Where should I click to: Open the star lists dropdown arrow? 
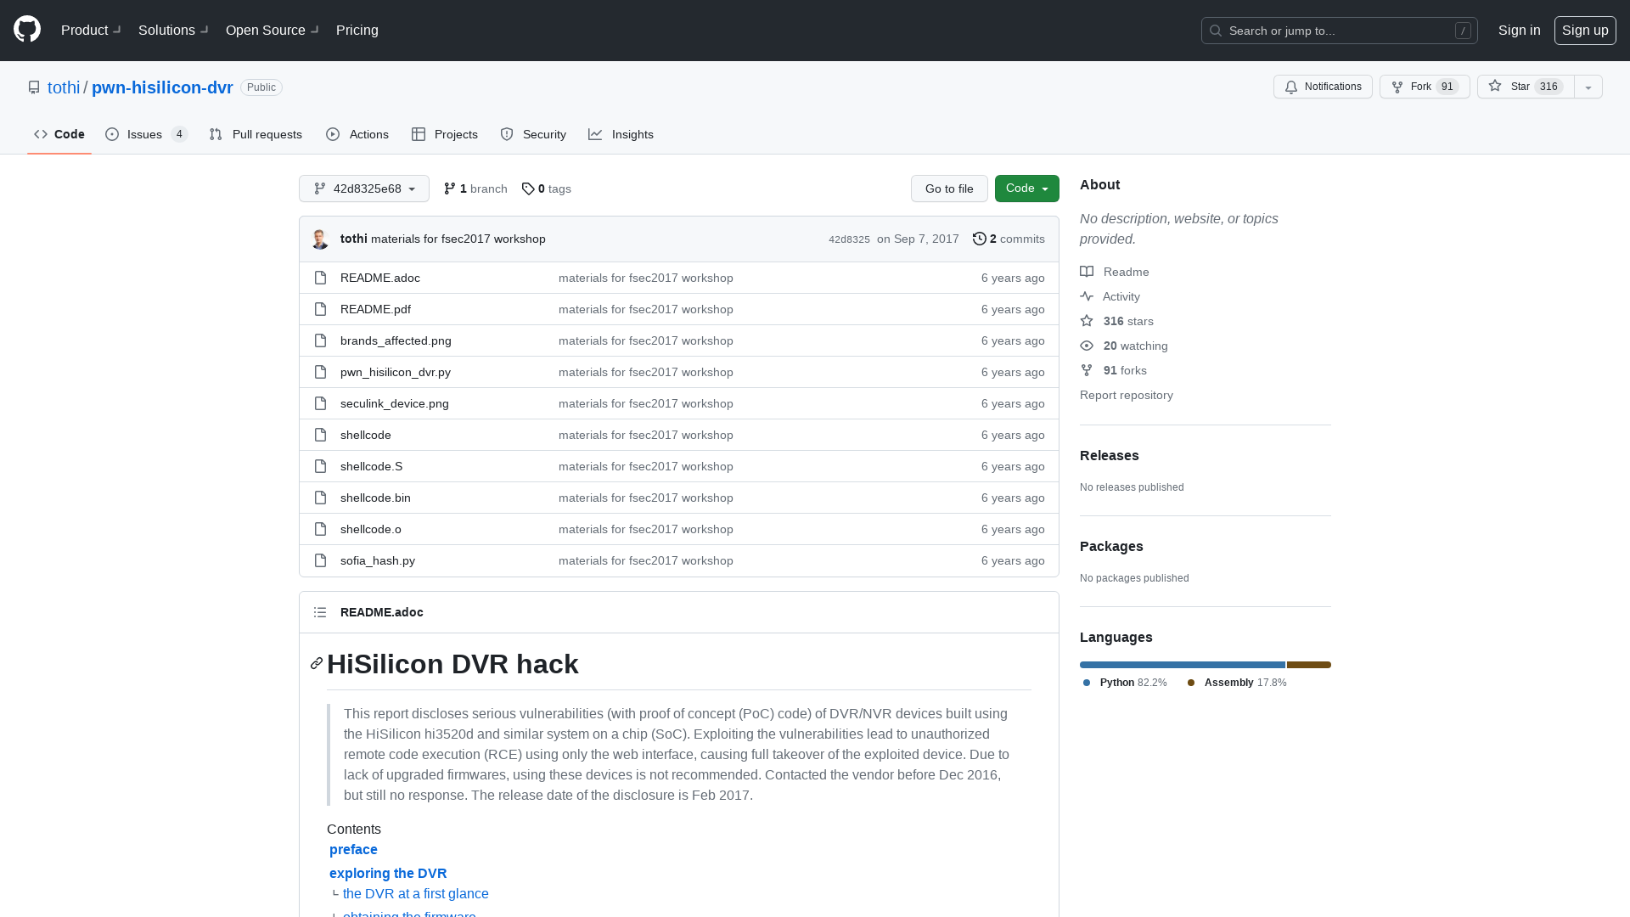tap(1588, 87)
